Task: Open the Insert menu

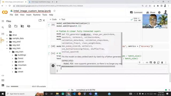Action: coord(29,15)
